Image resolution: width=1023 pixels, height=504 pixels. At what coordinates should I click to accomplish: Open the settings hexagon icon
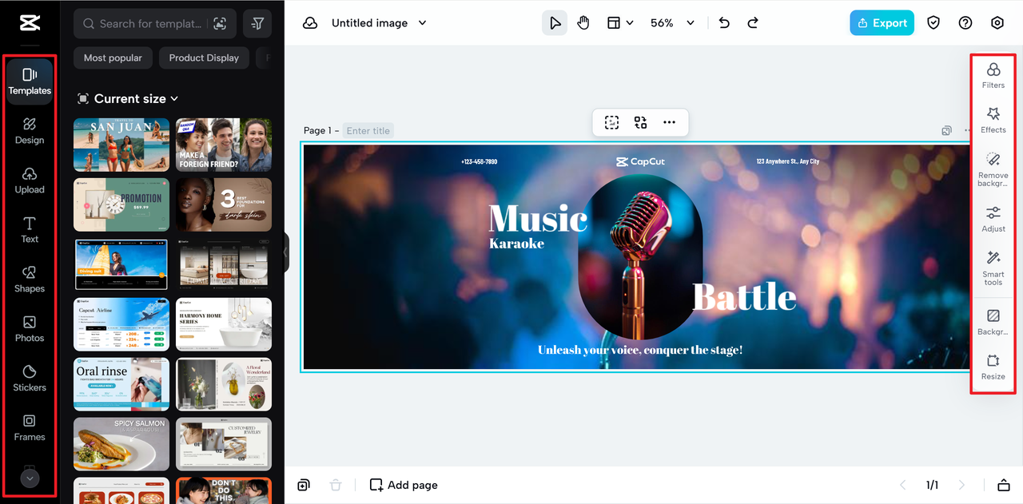pyautogui.click(x=997, y=23)
